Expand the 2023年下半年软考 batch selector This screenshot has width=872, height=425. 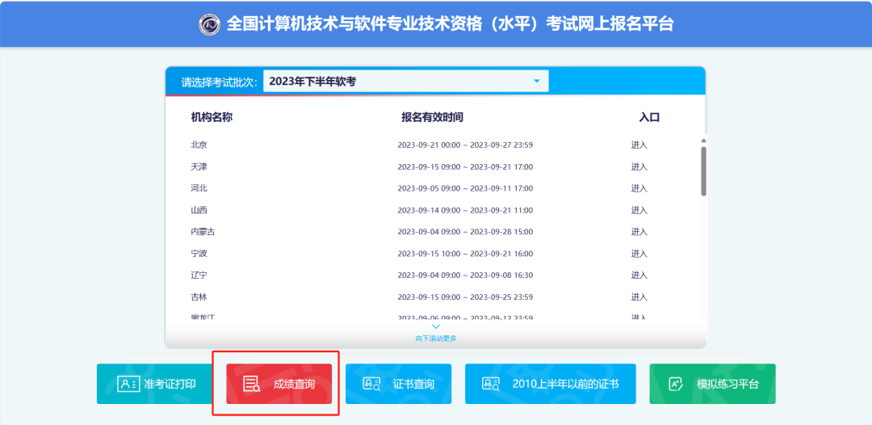click(x=405, y=81)
